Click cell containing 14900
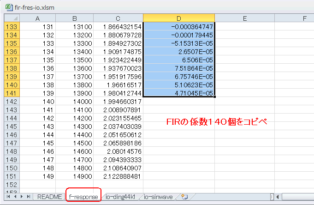This screenshot has width=314, height=205. click(x=75, y=176)
